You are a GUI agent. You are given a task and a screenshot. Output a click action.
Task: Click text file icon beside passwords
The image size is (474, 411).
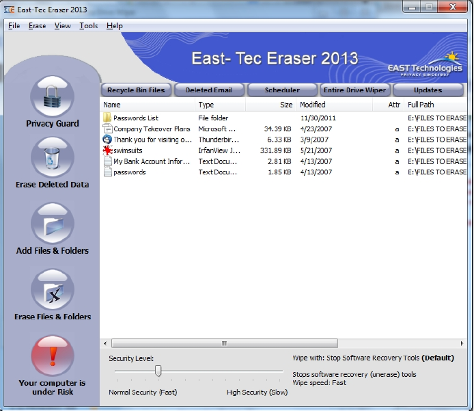point(107,172)
